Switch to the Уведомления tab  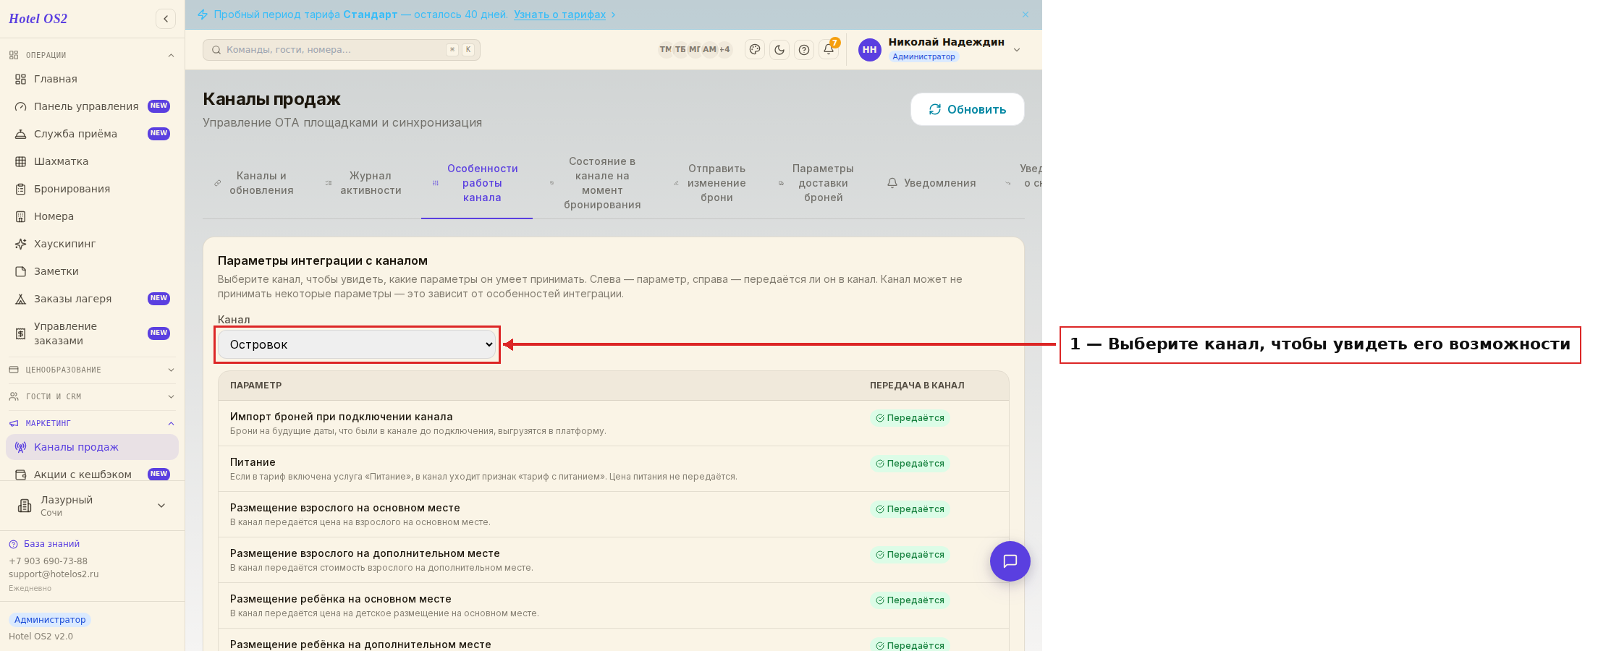[931, 183]
